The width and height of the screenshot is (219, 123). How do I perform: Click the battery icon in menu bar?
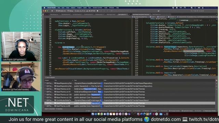199,8
